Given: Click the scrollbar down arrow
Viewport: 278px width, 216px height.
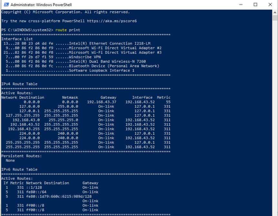Looking at the screenshot, I should [x=275, y=213].
